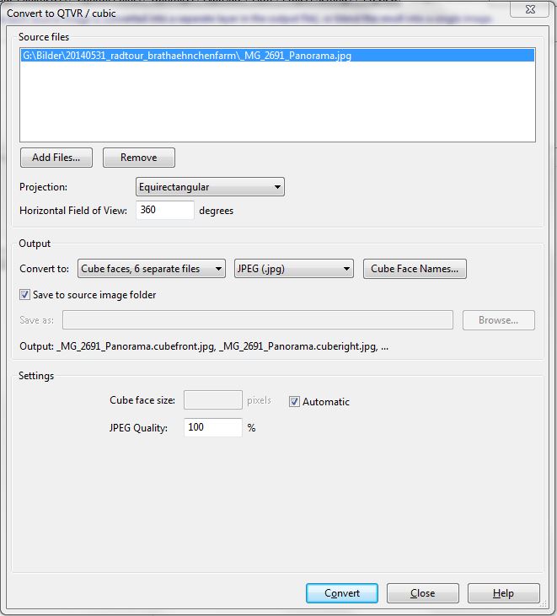The height and width of the screenshot is (616, 557).
Task: Start conversion with the Convert button
Action: pos(342,593)
